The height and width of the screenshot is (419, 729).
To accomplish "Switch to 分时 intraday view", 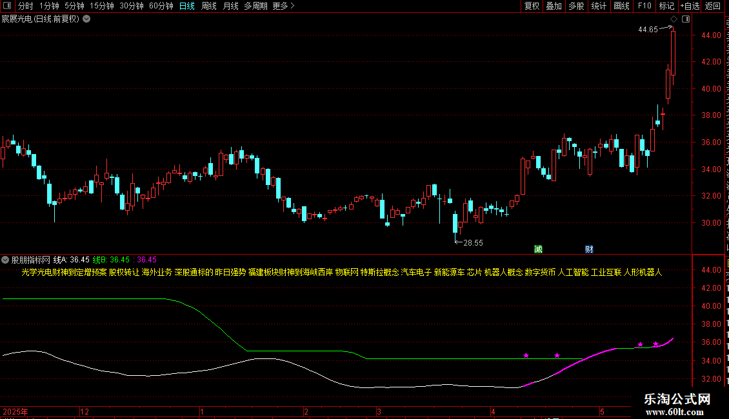I will tap(26, 6).
